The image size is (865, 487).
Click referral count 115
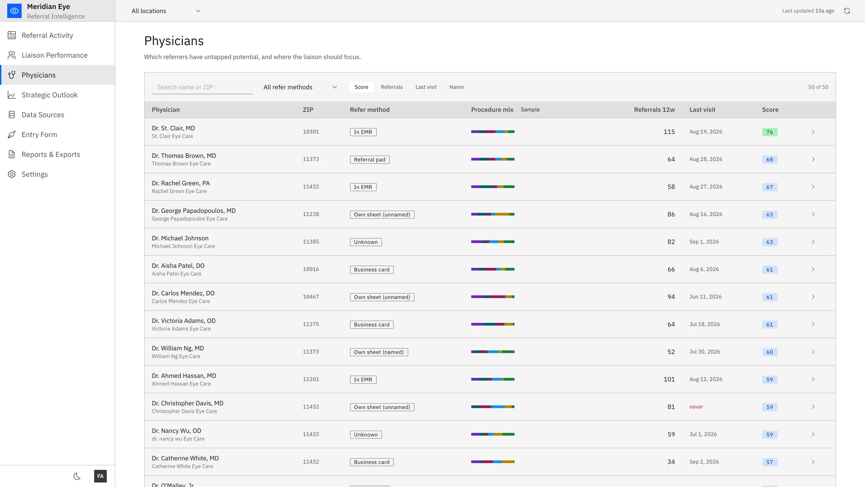click(x=669, y=132)
